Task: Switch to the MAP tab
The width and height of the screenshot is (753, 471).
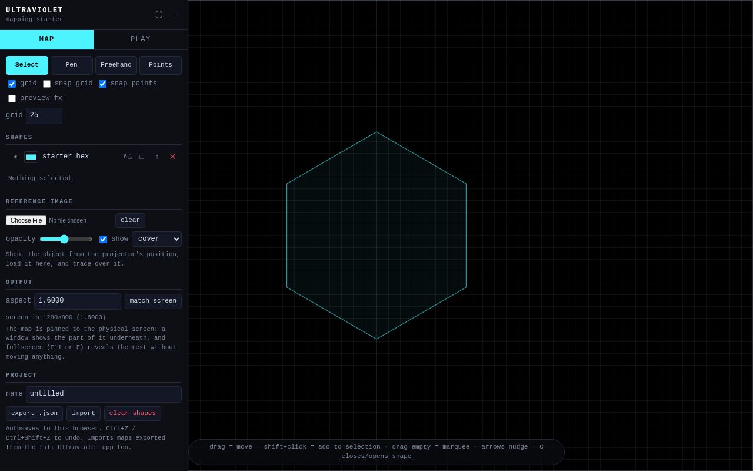Action: (x=47, y=39)
